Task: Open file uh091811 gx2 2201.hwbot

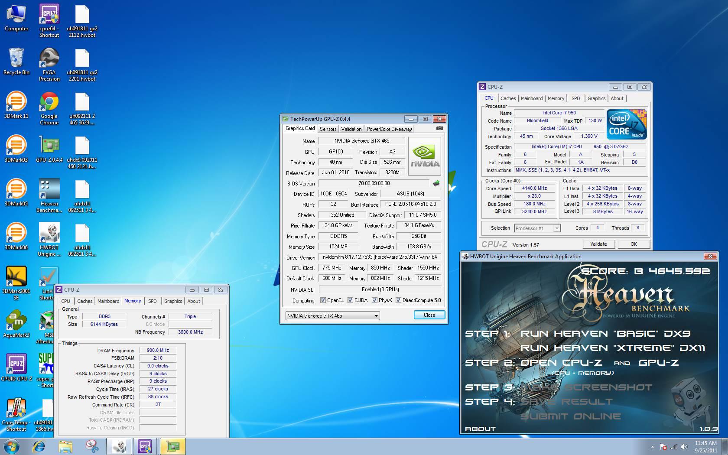Action: (82, 65)
